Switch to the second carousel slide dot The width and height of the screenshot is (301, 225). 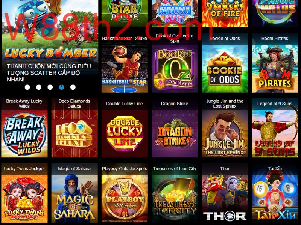[39, 87]
